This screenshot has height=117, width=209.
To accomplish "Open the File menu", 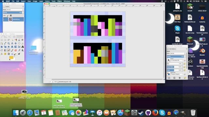I will [13, 1].
